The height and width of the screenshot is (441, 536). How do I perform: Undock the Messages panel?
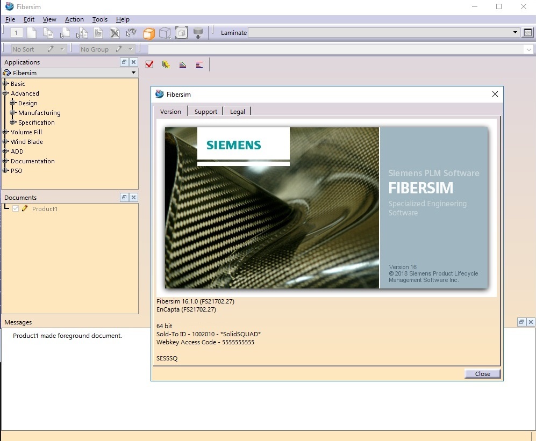(x=521, y=322)
